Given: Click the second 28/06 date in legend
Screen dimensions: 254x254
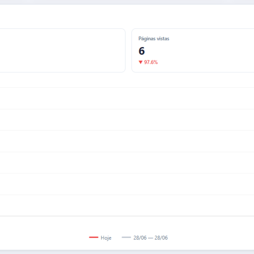Looking at the screenshot, I should 161,238.
